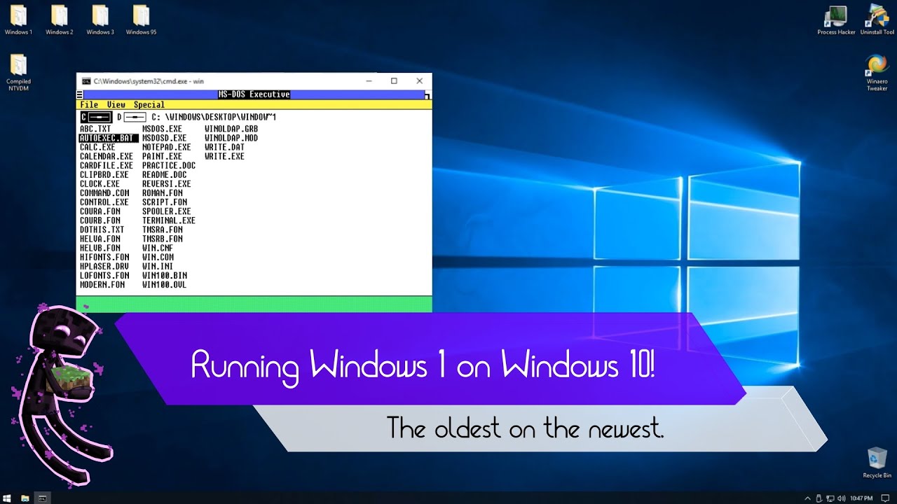The image size is (897, 504).
Task: Maximize the cmd.exe window
Action: click(x=394, y=81)
